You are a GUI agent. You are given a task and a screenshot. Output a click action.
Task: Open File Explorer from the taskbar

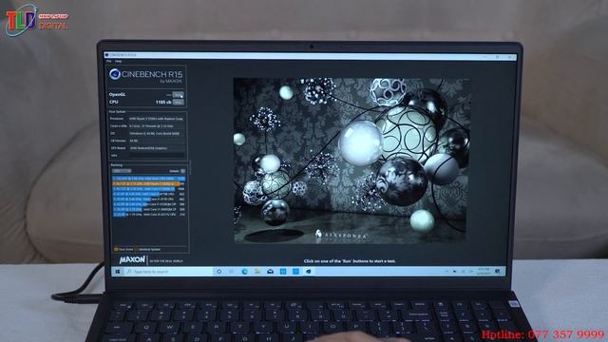tap(257, 272)
